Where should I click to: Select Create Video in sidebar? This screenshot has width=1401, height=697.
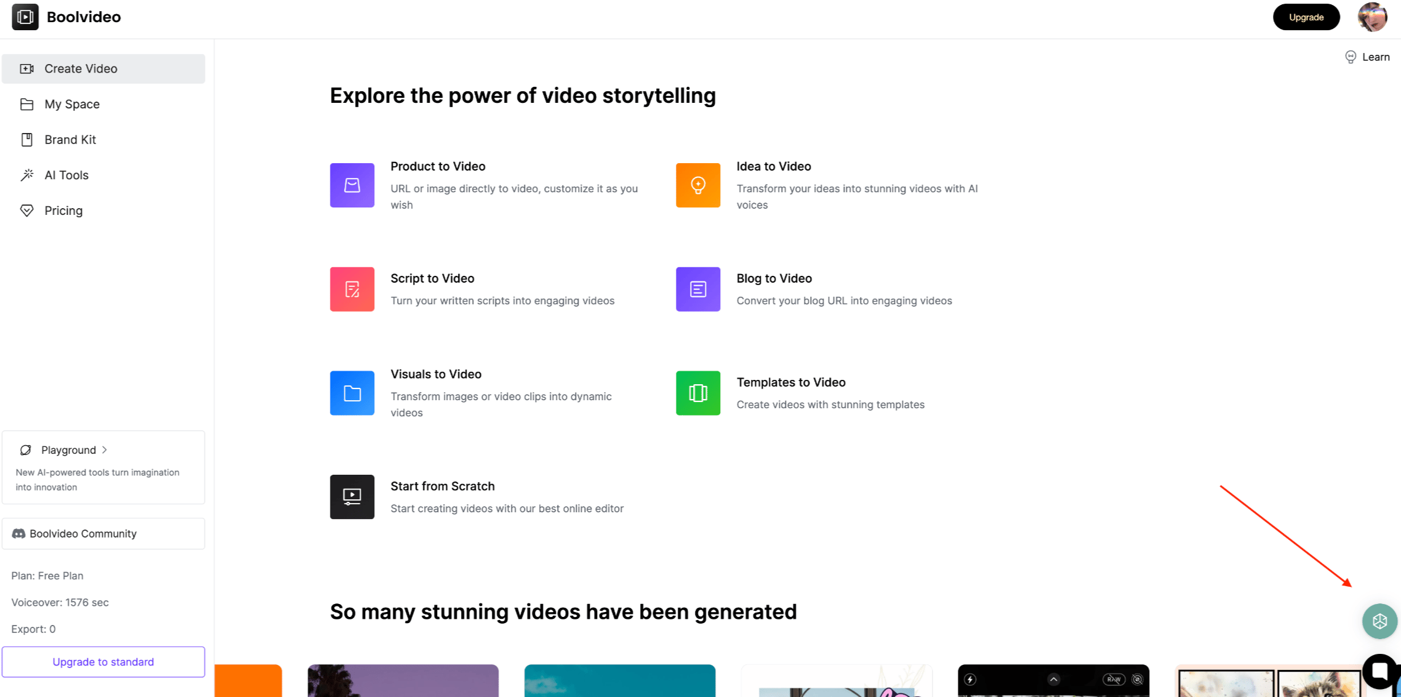(103, 68)
